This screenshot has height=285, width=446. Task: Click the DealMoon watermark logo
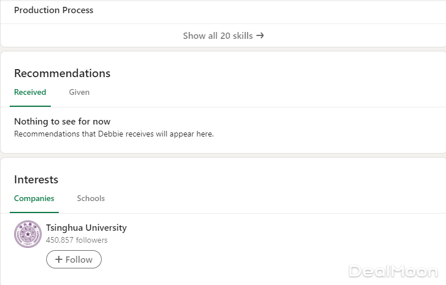tap(393, 271)
